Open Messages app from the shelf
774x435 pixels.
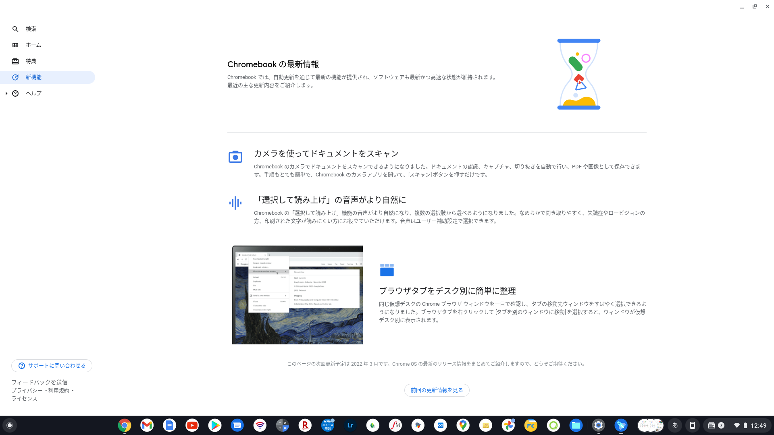click(237, 425)
